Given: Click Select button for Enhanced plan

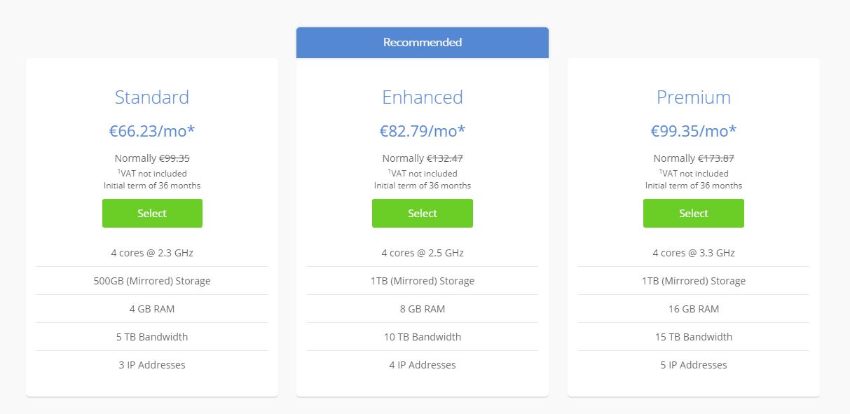Looking at the screenshot, I should [422, 213].
